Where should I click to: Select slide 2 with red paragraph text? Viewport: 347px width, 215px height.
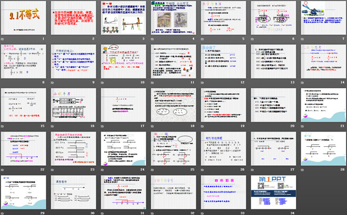(x=74, y=18)
